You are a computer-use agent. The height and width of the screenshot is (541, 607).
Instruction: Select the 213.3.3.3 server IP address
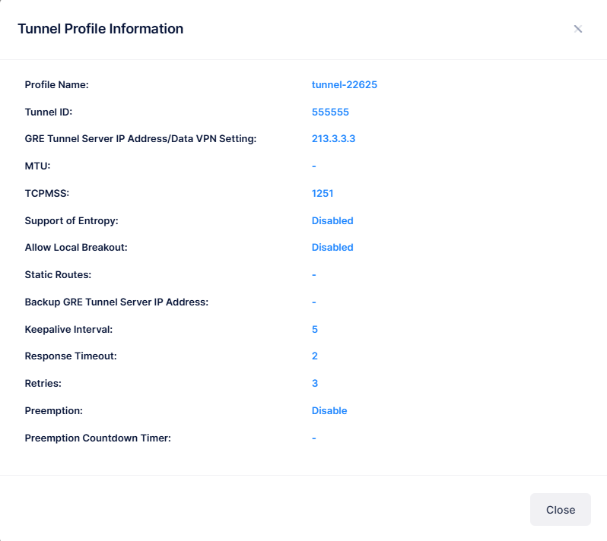pyautogui.click(x=333, y=139)
